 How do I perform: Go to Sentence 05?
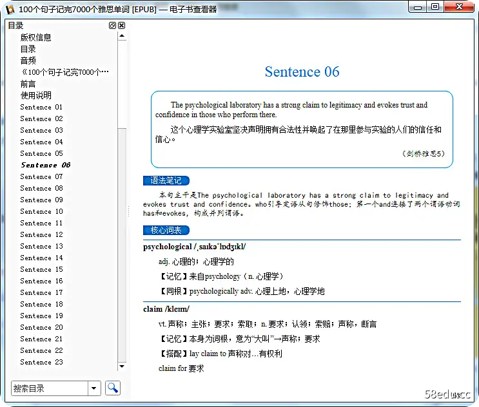[41, 153]
